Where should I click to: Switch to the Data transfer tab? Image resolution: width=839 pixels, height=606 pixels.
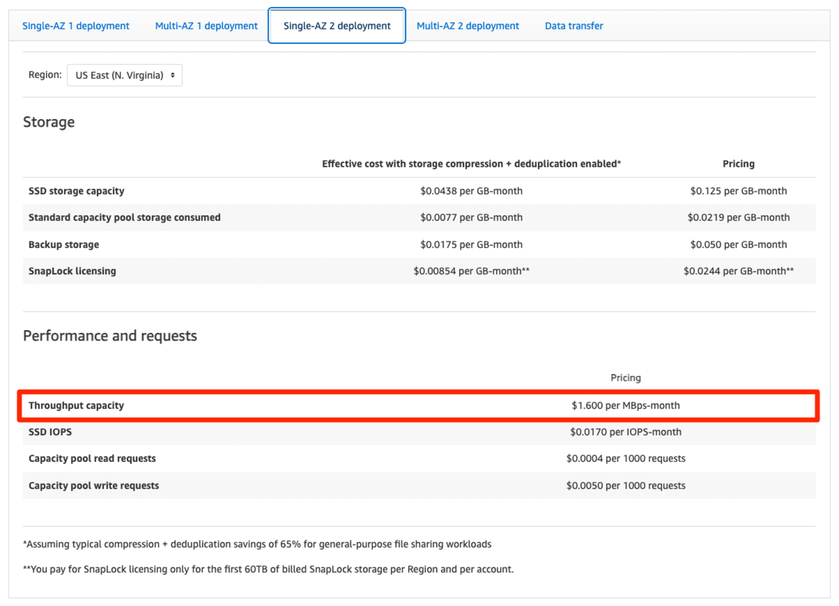pyautogui.click(x=574, y=26)
